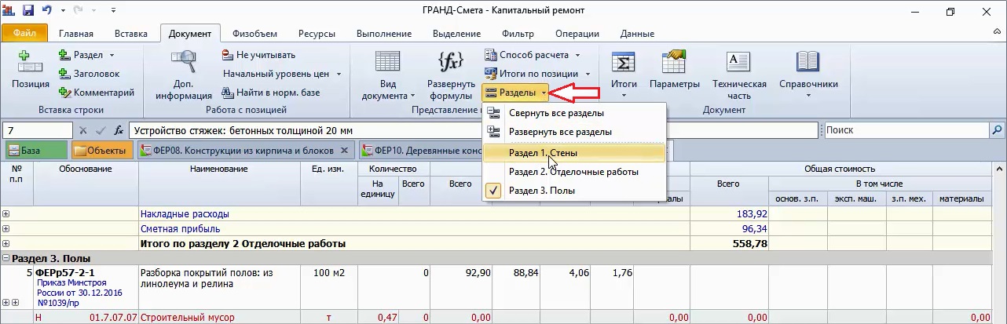Click the cell address box showing 7
This screenshot has width=1007, height=324.
[38, 130]
